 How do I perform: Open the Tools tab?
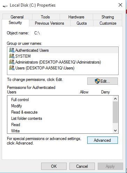(x=45, y=17)
